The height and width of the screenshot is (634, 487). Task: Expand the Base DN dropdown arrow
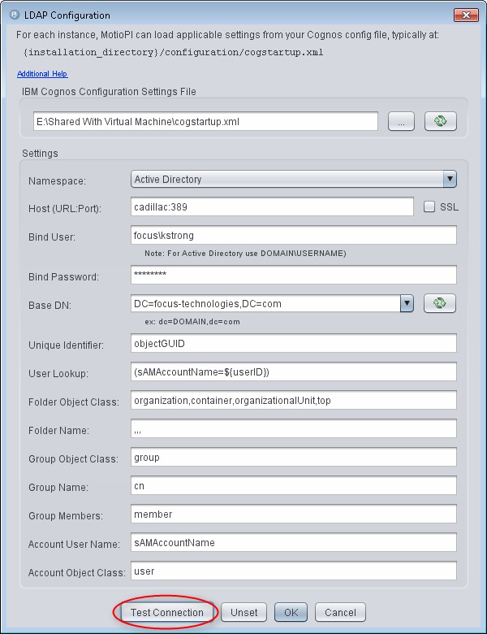[x=407, y=303]
